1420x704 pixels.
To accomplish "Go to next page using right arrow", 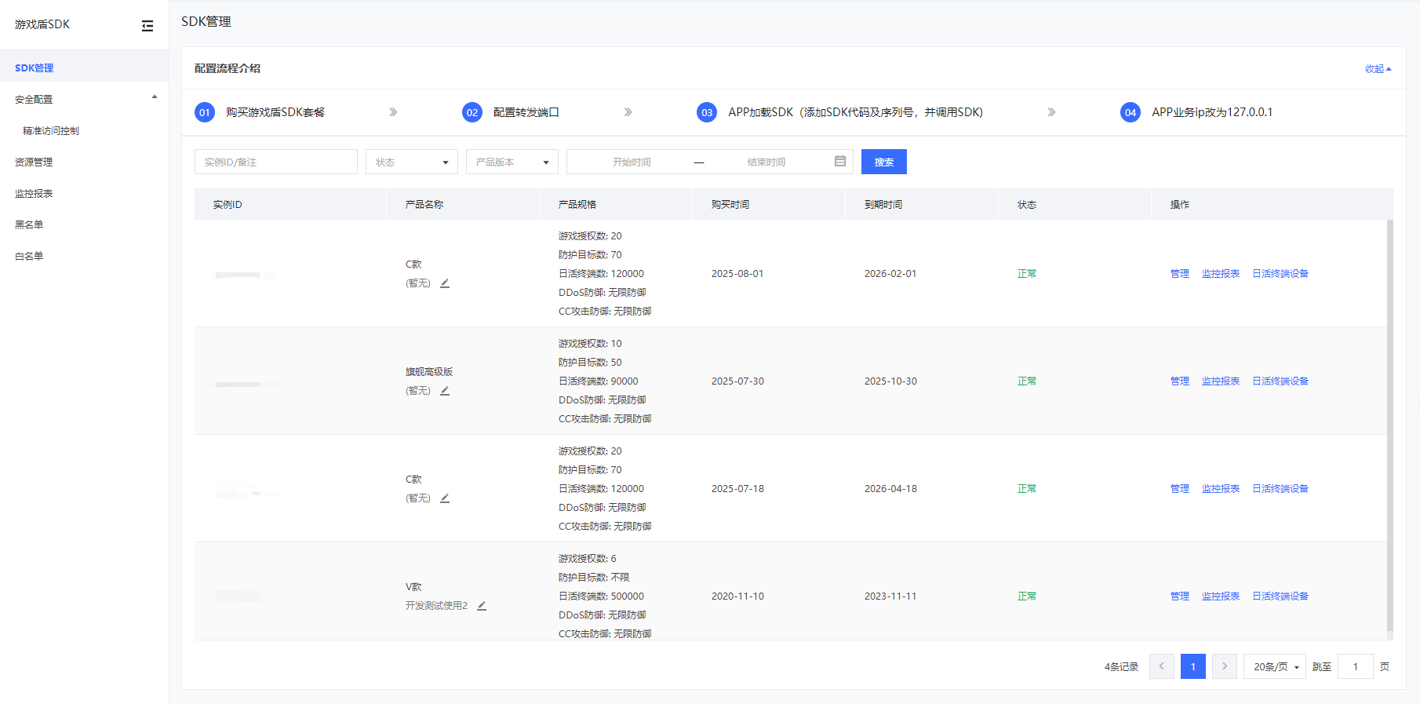I will [x=1224, y=666].
